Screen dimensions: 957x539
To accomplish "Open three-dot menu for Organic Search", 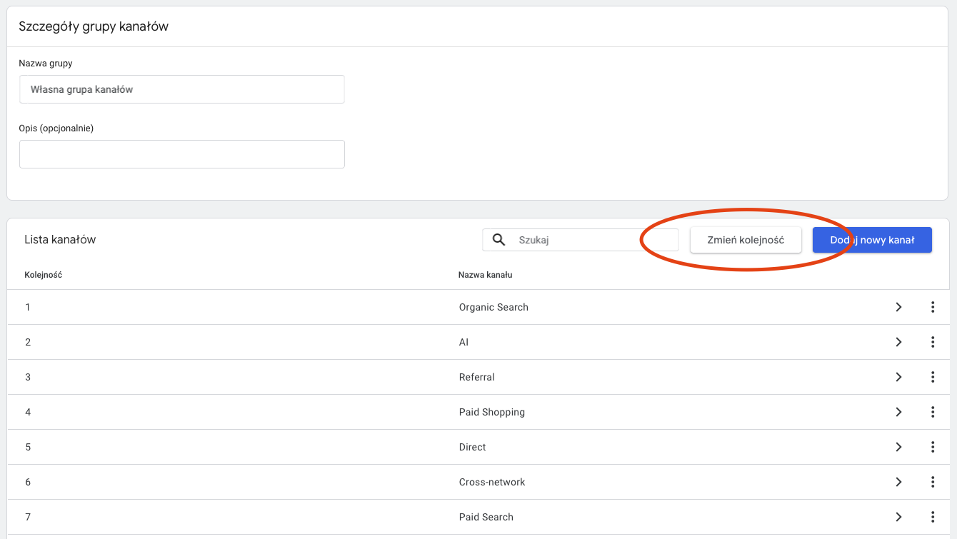I will tap(933, 307).
